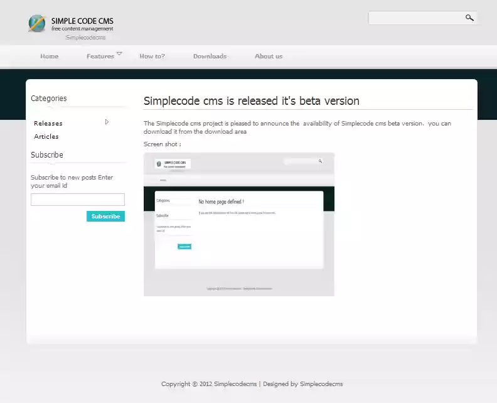The width and height of the screenshot is (497, 403).
Task: Click the Categories sidebar heading
Action: [49, 99]
